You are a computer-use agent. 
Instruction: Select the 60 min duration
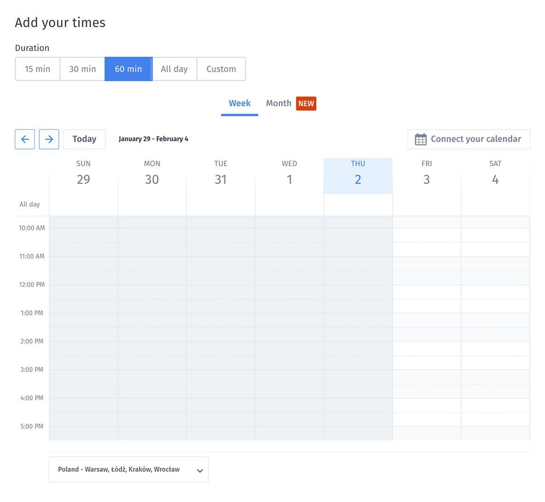tap(128, 69)
